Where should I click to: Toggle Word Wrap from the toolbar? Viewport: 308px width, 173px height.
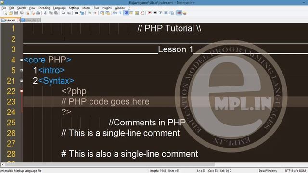115,13
